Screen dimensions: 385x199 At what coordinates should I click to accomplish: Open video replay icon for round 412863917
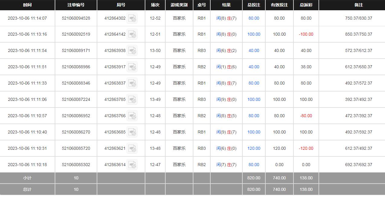click(132, 67)
